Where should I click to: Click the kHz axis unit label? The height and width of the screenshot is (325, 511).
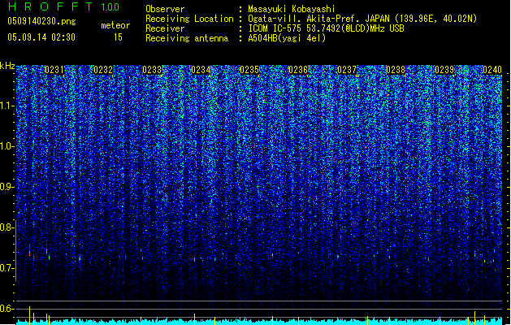pos(7,66)
